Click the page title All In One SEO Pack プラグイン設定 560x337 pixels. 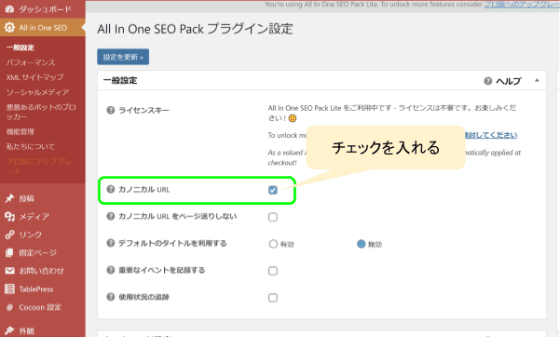[x=195, y=29]
